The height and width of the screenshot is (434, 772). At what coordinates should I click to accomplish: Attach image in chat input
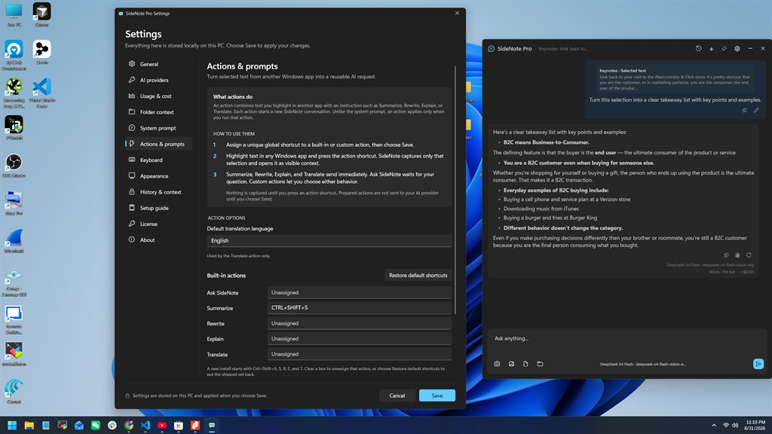pyautogui.click(x=512, y=364)
